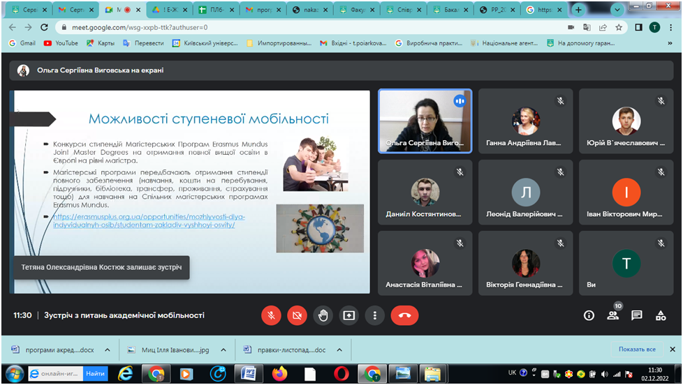Screen dimensions: 683x385
Task: Show the participants list with 10 people
Action: 613,315
